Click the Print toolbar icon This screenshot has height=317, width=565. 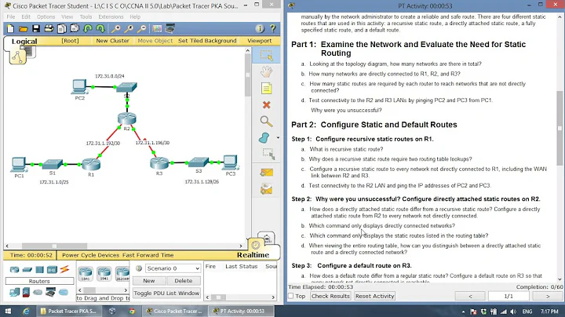[x=49, y=28]
